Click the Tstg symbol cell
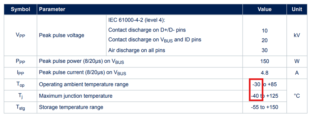The height and width of the screenshot is (117, 311). pos(20,107)
